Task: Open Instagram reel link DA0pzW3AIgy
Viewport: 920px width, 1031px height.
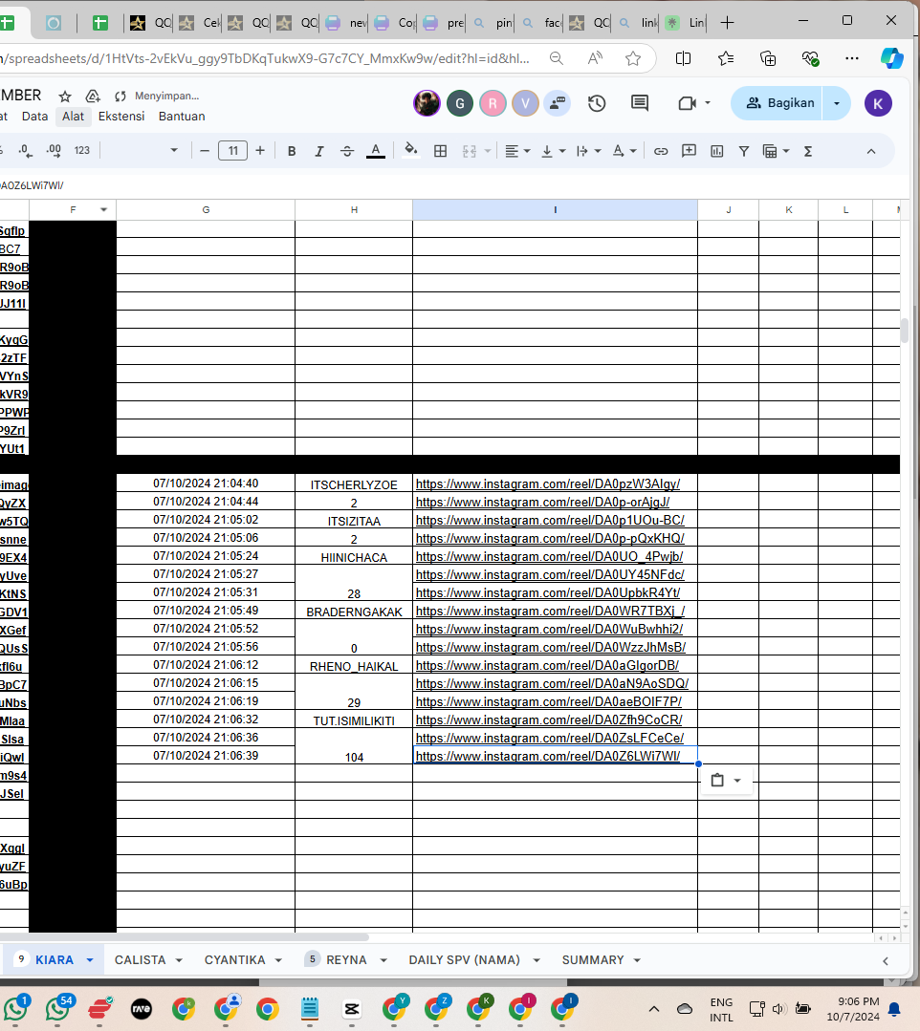Action: pos(548,483)
